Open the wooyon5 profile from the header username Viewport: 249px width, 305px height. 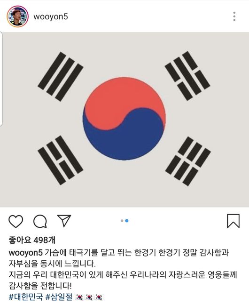(x=51, y=16)
